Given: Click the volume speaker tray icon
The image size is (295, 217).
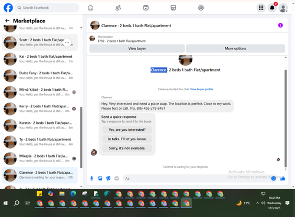Looking at the screenshot, I should coord(263,203).
